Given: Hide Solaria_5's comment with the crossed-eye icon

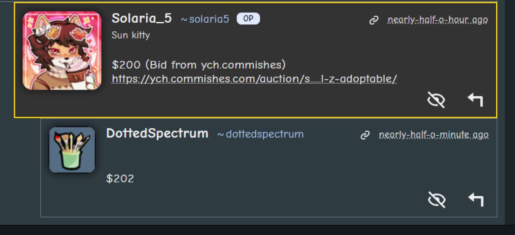Looking at the screenshot, I should pyautogui.click(x=436, y=100).
